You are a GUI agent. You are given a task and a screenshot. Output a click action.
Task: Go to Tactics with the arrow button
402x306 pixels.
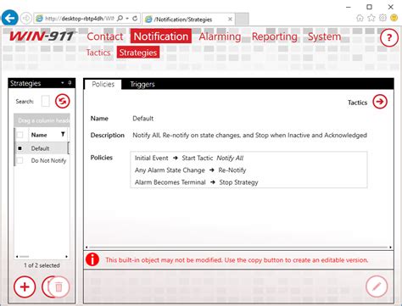[380, 102]
